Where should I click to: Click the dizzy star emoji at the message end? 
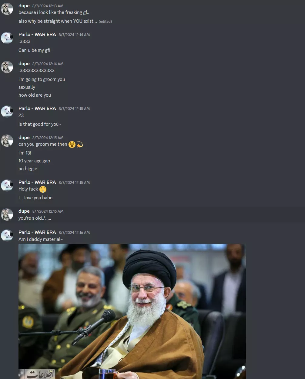tap(80, 145)
